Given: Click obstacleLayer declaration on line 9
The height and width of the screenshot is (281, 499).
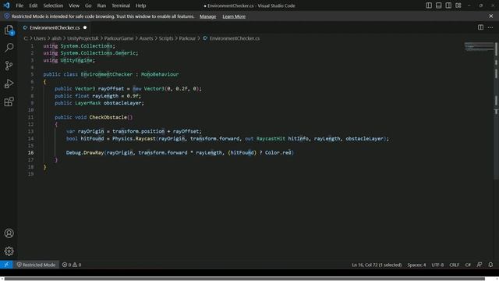Looking at the screenshot, I should (122, 103).
